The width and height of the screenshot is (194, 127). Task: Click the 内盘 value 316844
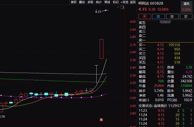(186, 86)
